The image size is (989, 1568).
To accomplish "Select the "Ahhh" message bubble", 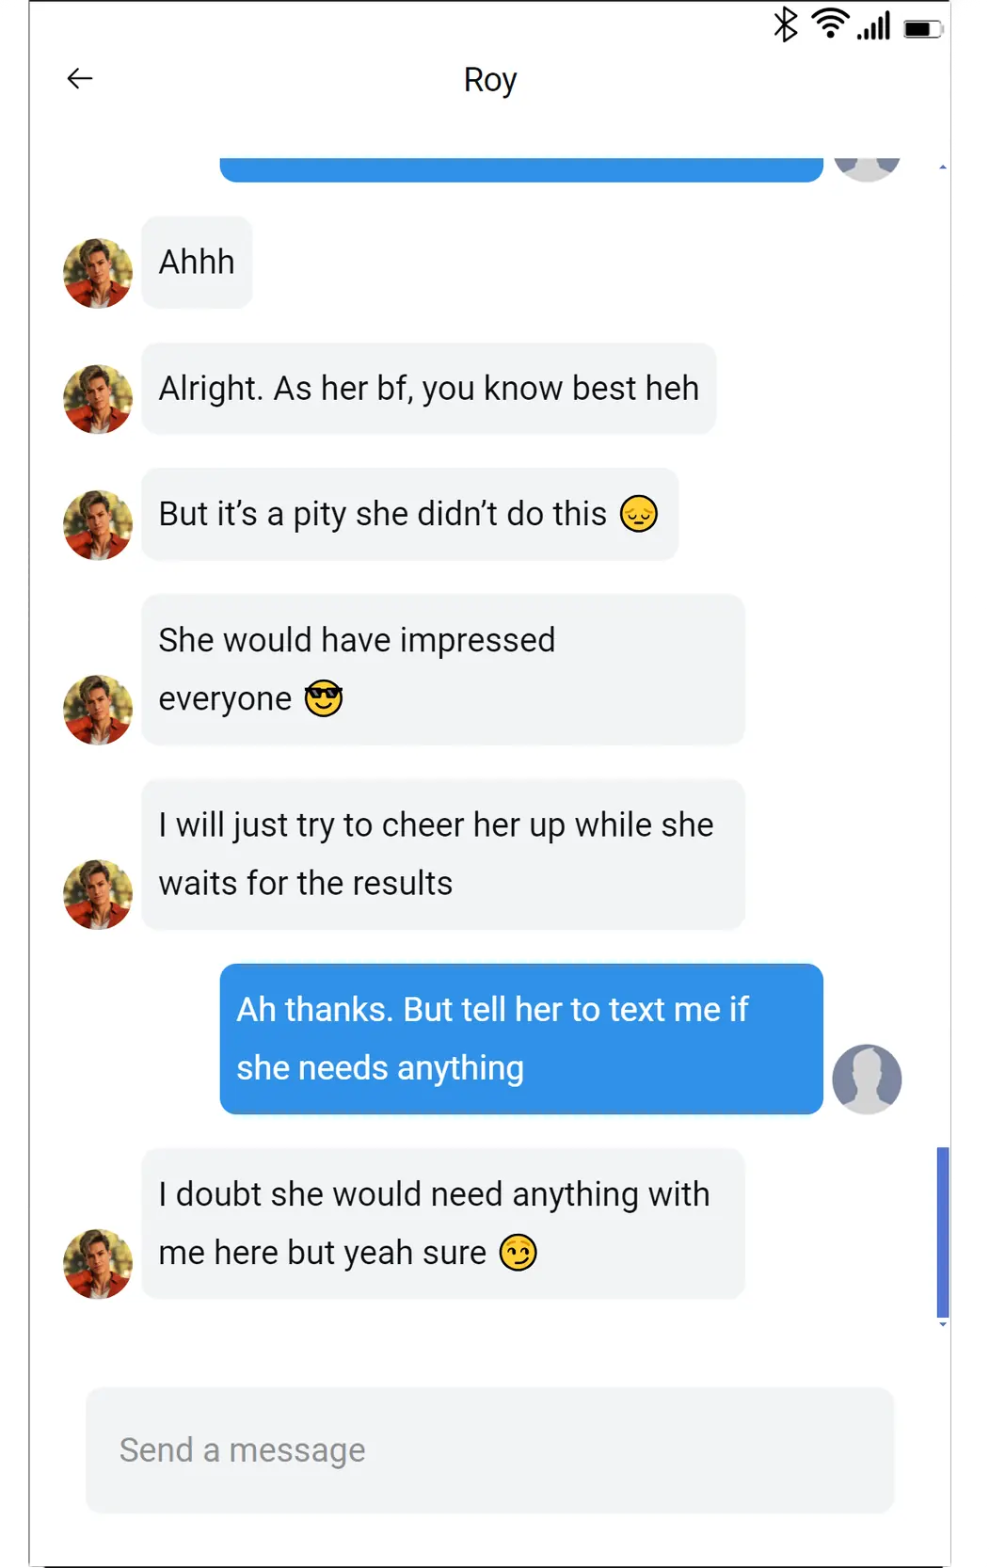I will (x=197, y=263).
